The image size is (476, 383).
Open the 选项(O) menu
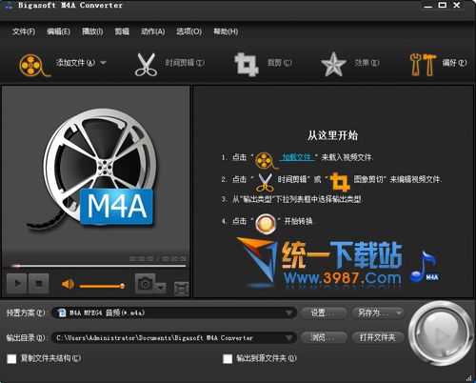tap(189, 31)
